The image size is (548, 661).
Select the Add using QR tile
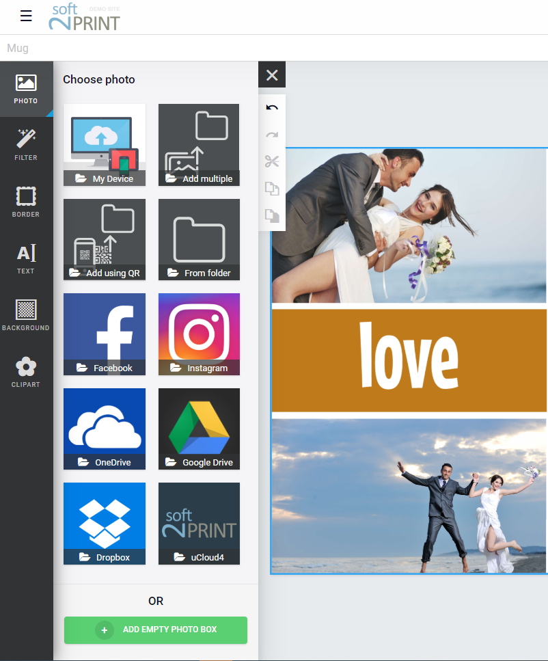coord(105,239)
